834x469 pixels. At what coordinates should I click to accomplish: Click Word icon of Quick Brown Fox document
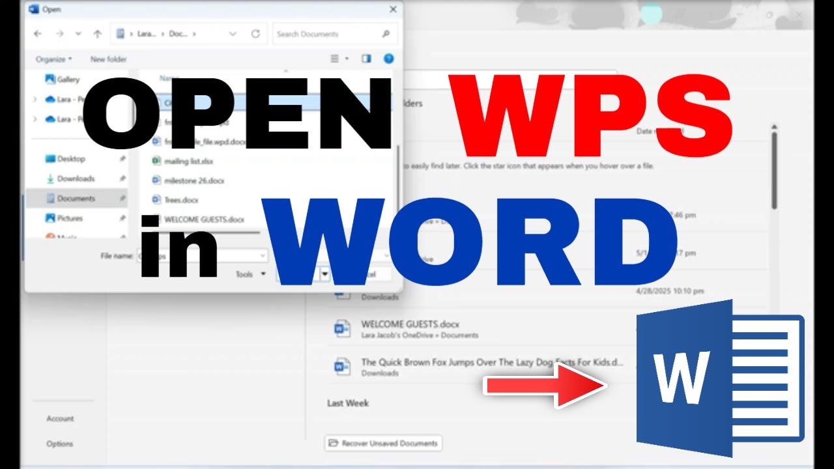[x=341, y=367]
